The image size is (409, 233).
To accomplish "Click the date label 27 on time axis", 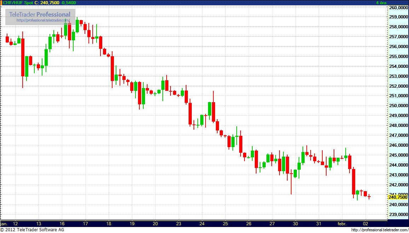I will pos(272,224).
